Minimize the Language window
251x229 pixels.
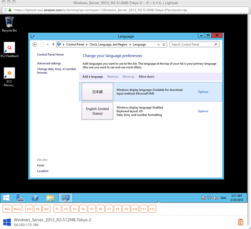pyautogui.click(x=201, y=35)
